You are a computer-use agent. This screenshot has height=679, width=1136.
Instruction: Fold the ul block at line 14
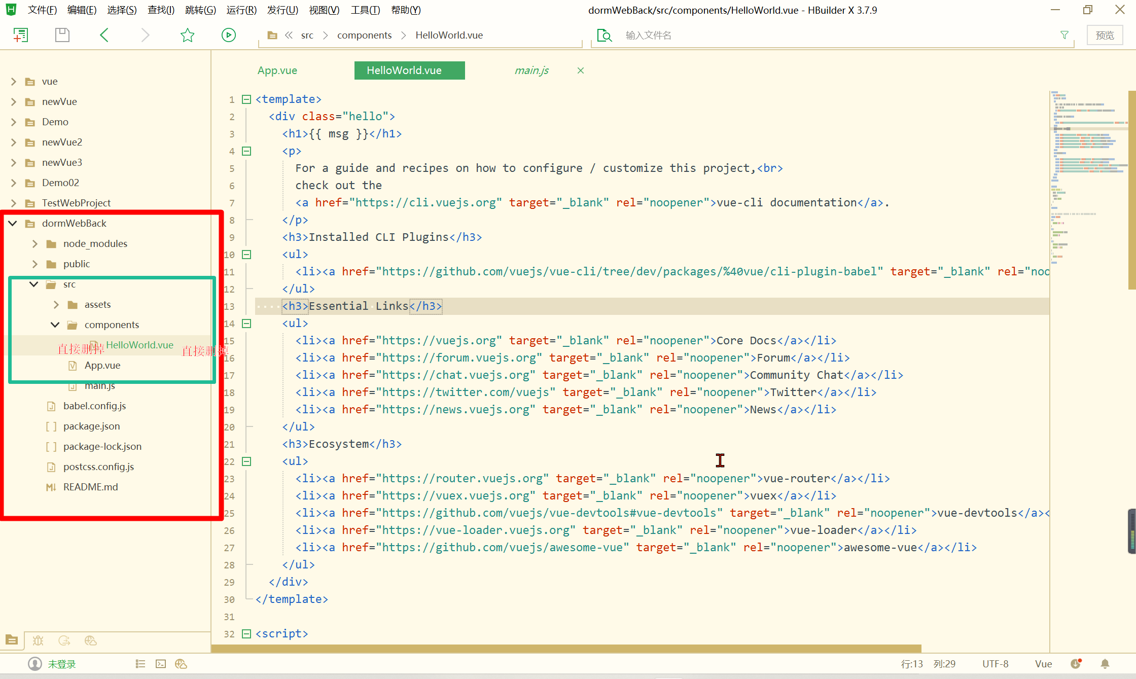tap(246, 324)
